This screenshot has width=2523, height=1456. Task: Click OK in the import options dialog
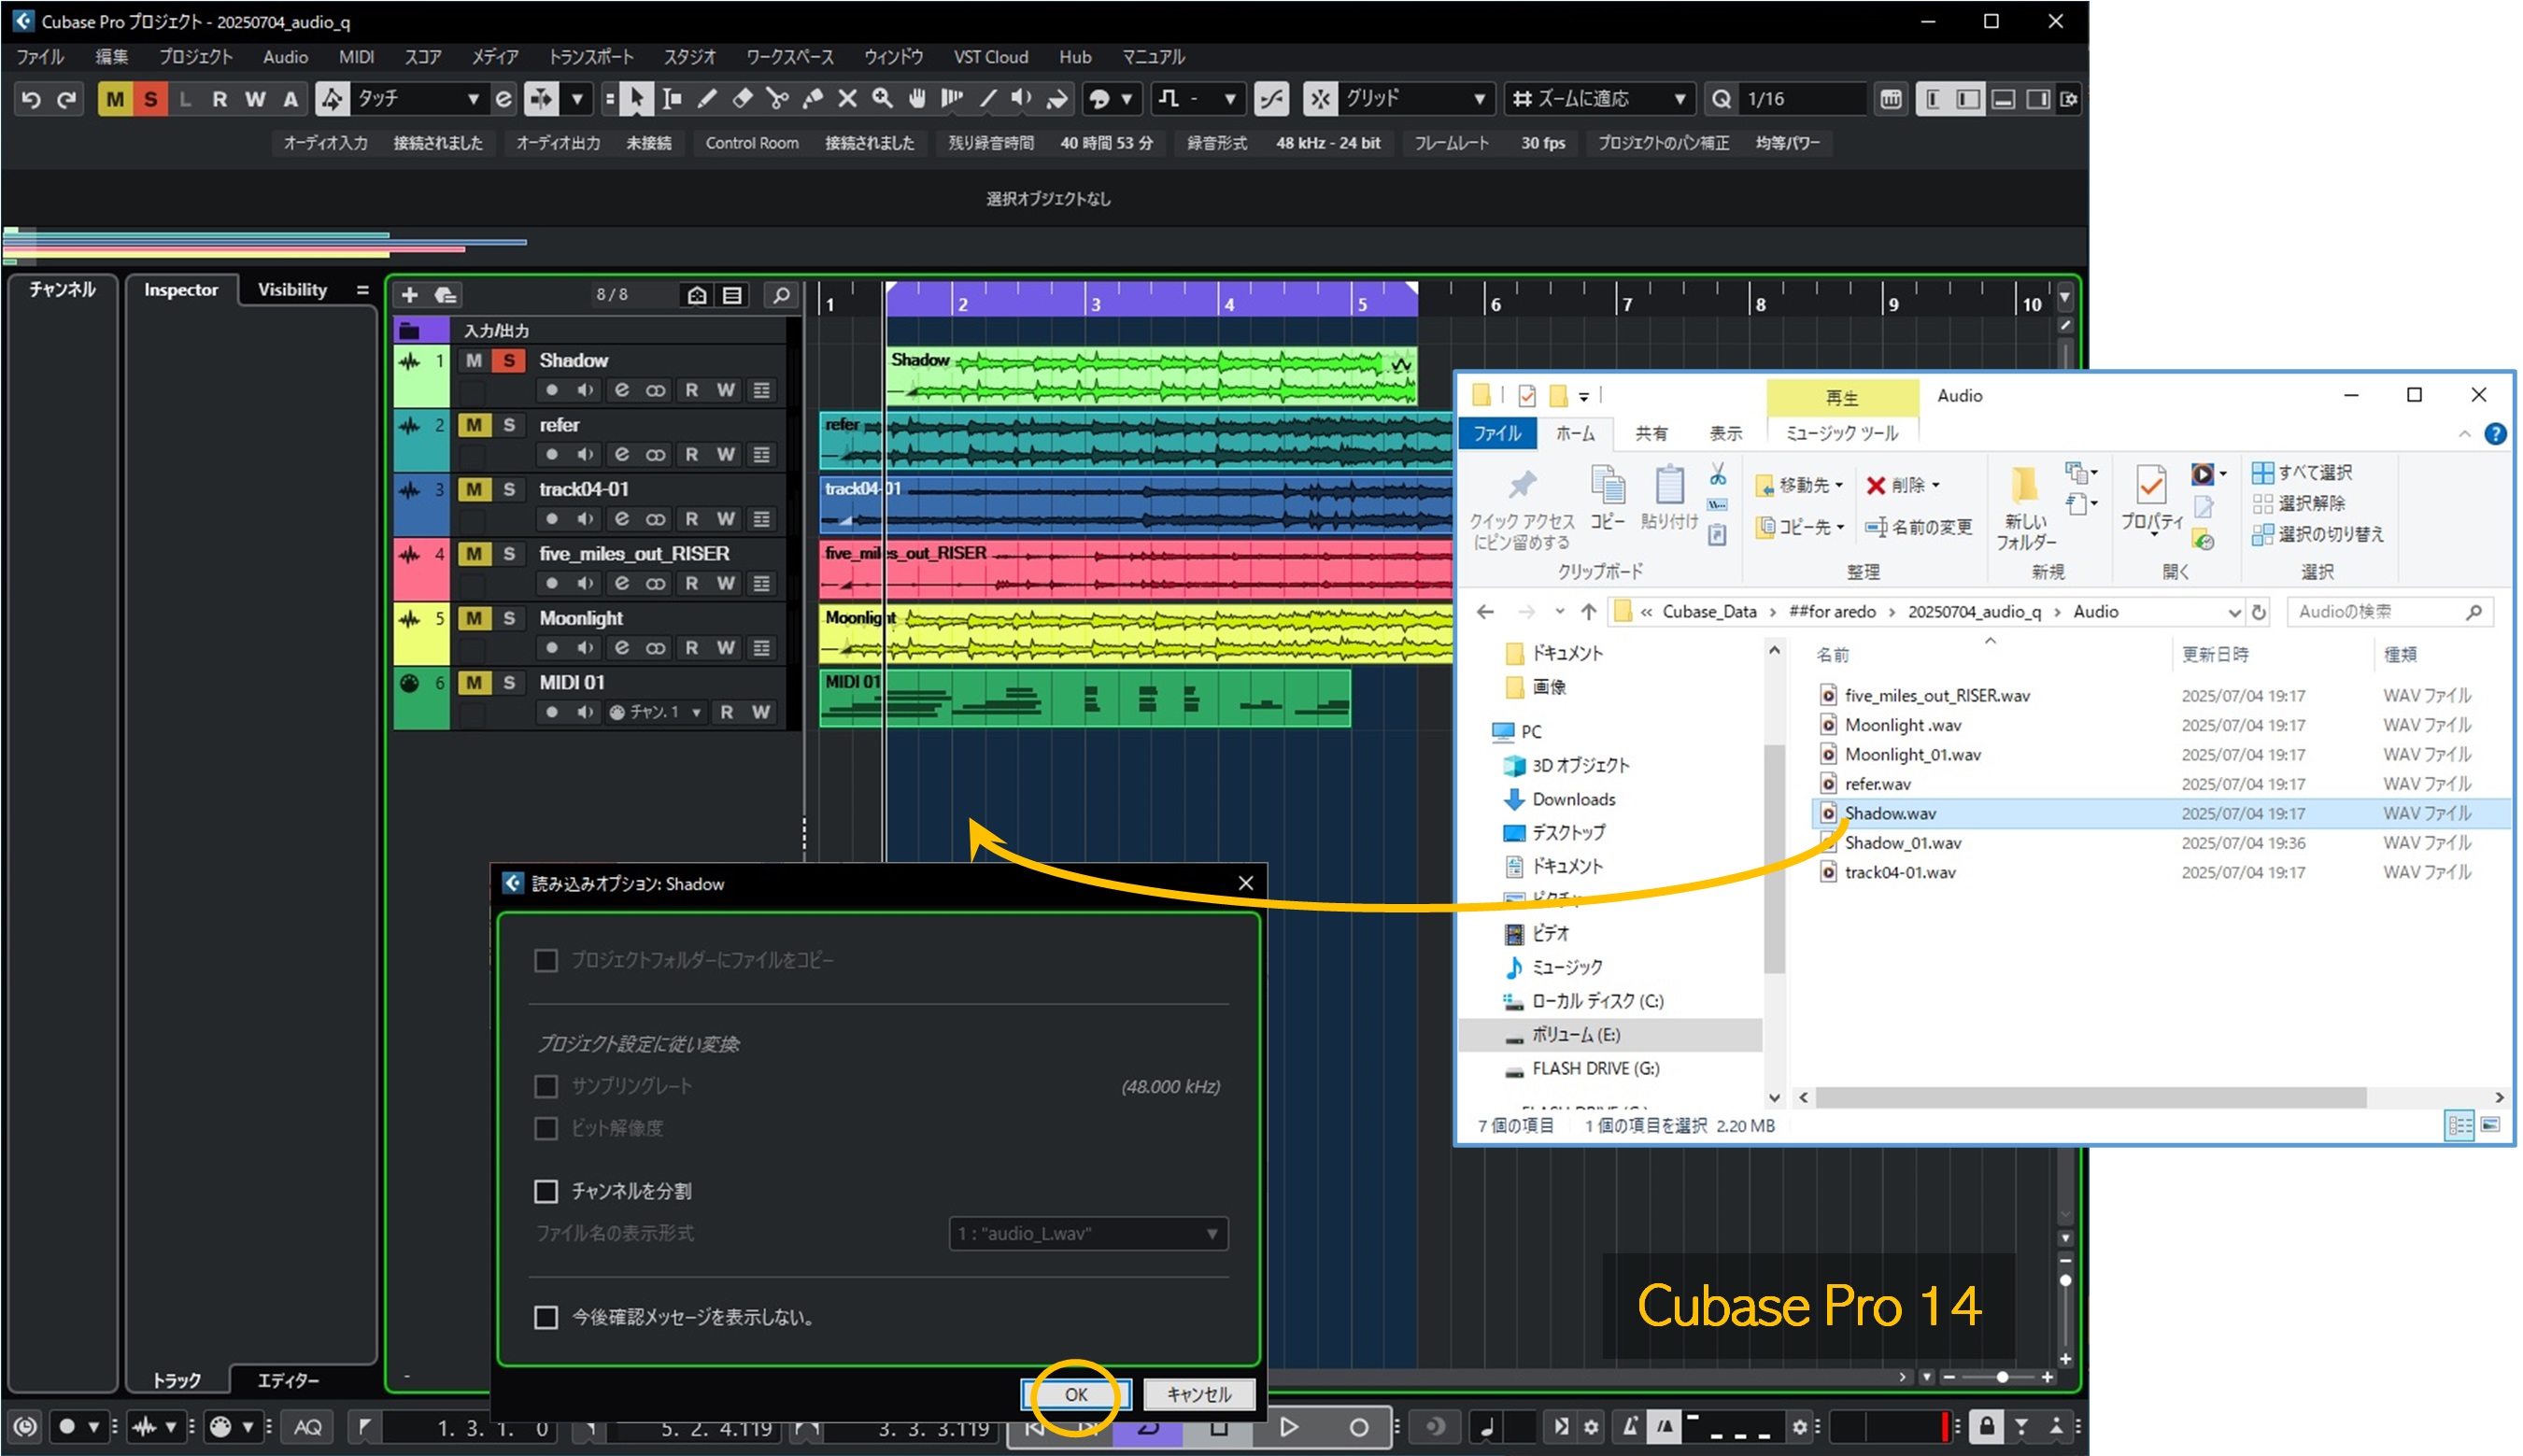pos(1076,1394)
